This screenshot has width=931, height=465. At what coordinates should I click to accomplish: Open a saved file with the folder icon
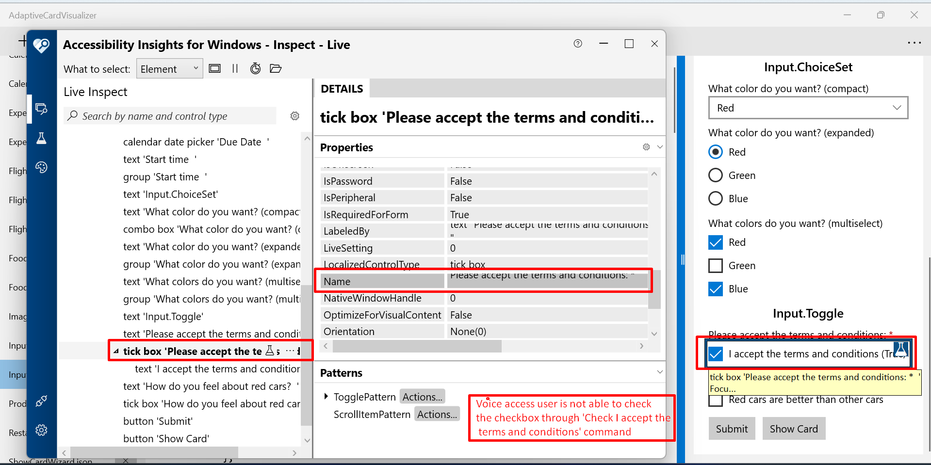[276, 68]
